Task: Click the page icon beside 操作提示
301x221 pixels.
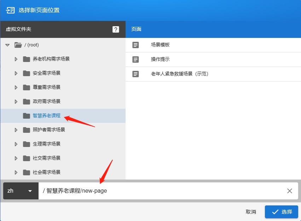Action: click(135, 59)
